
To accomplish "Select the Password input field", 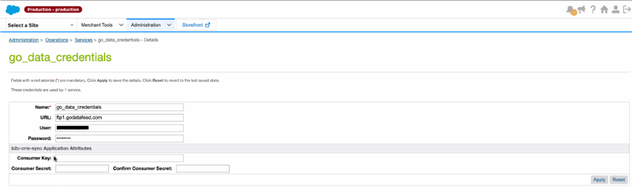I will 119,138.
